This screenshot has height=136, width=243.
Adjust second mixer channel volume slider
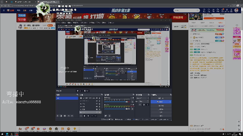116,109
